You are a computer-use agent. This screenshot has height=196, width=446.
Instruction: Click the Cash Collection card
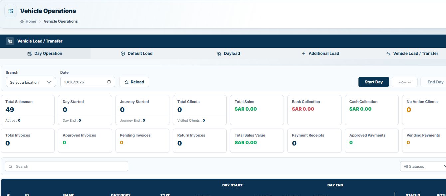[372, 110]
